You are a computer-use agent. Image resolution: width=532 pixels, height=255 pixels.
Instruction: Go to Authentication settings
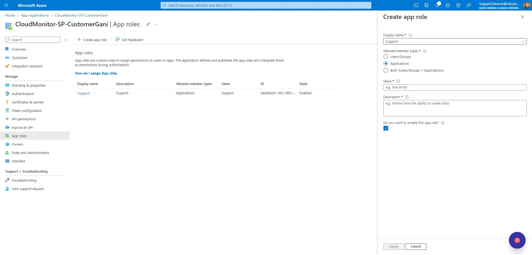tap(23, 94)
